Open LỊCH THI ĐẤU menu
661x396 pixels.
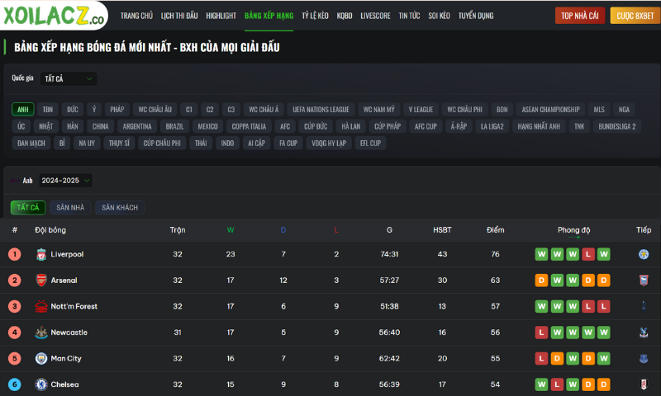click(x=179, y=16)
